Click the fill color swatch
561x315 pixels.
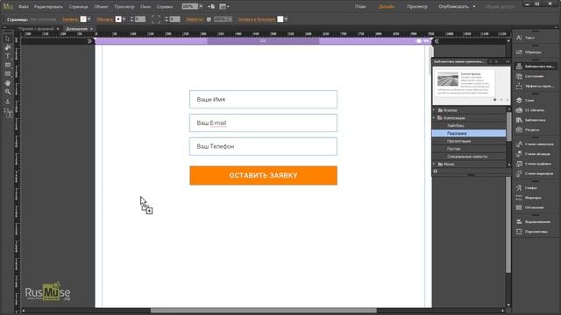[x=83, y=19]
